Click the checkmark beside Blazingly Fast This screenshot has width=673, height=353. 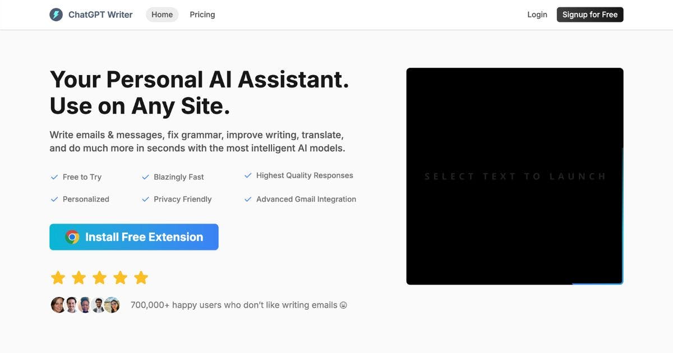pos(145,177)
